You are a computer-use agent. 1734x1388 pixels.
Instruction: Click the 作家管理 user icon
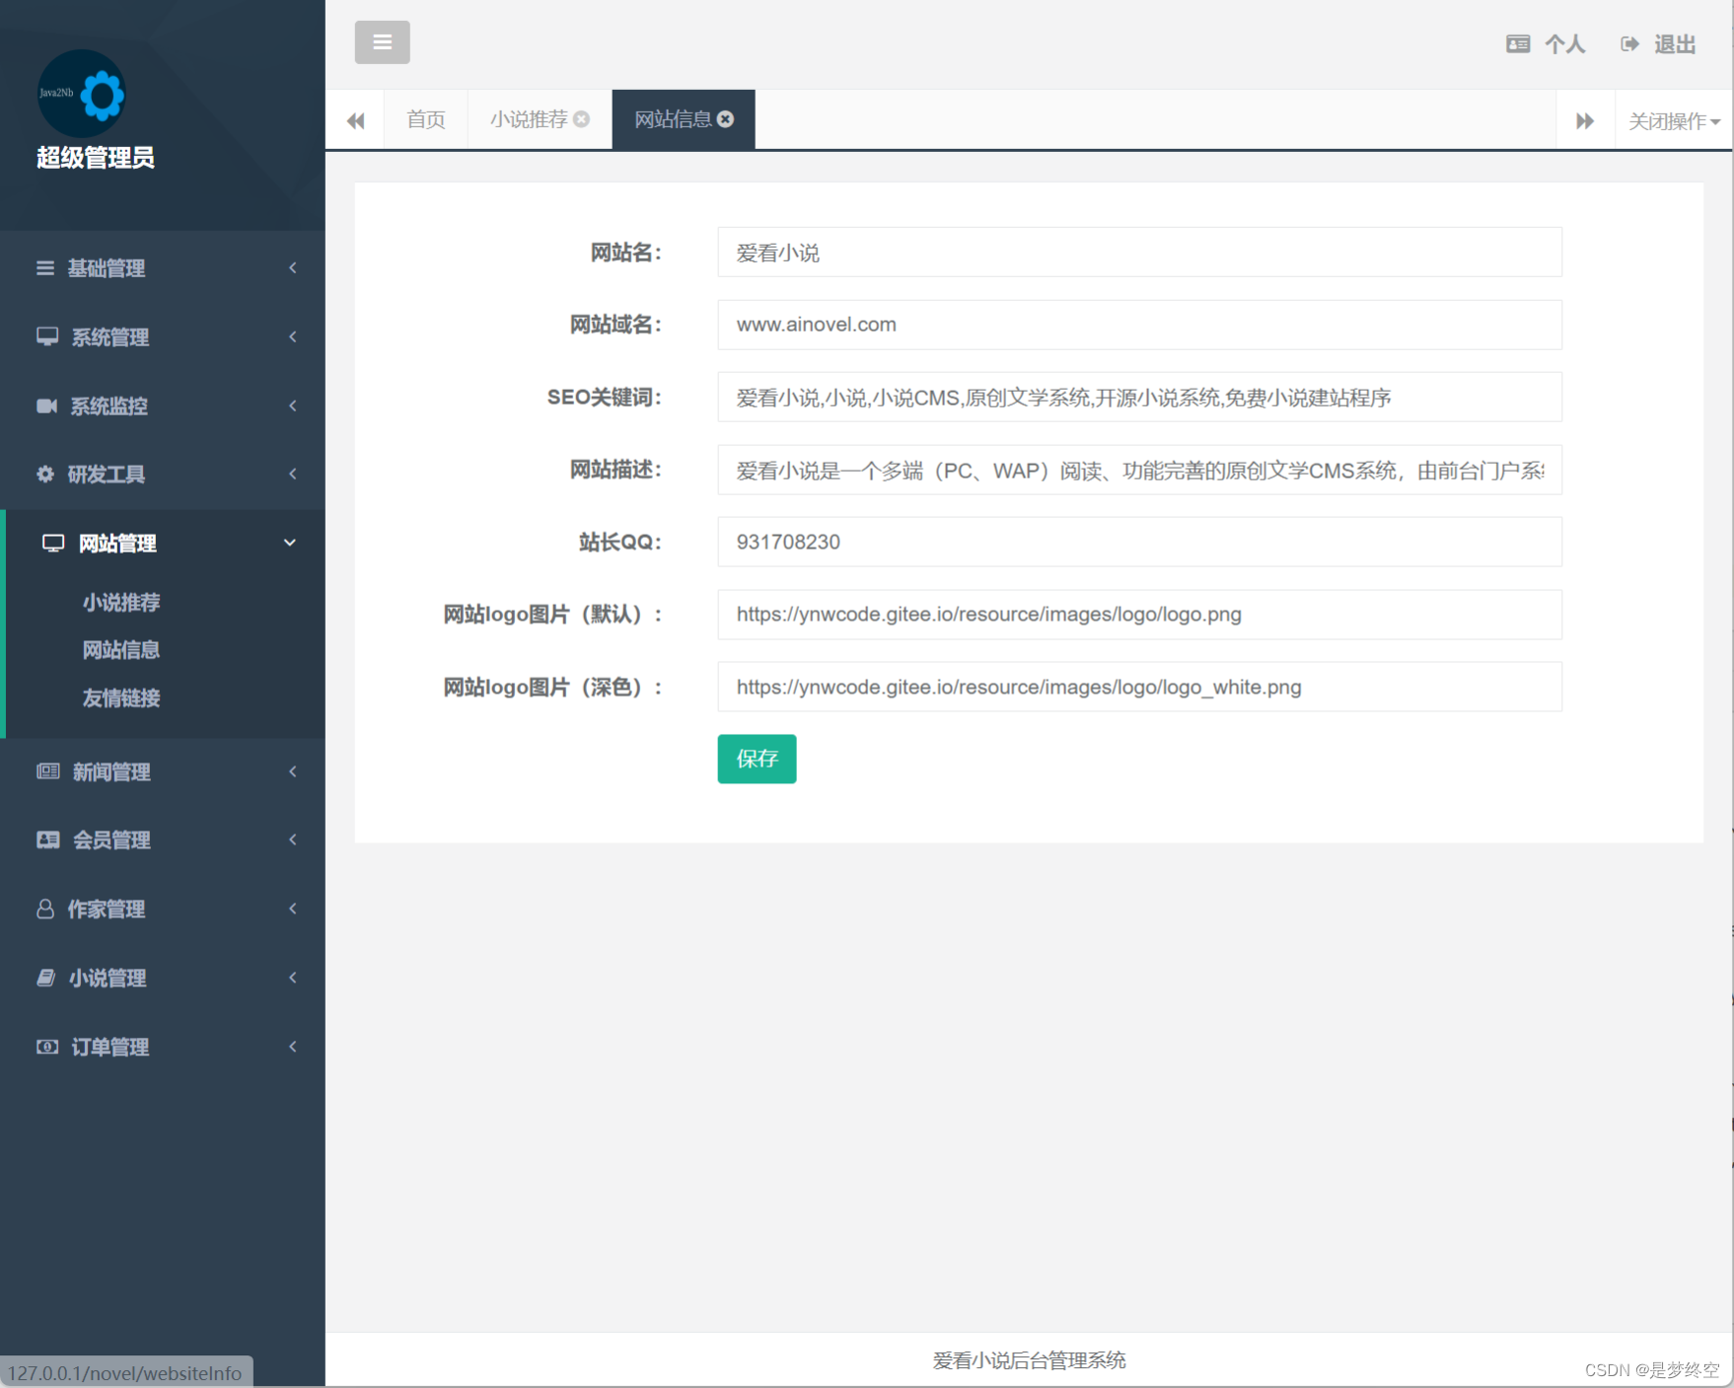(x=45, y=909)
